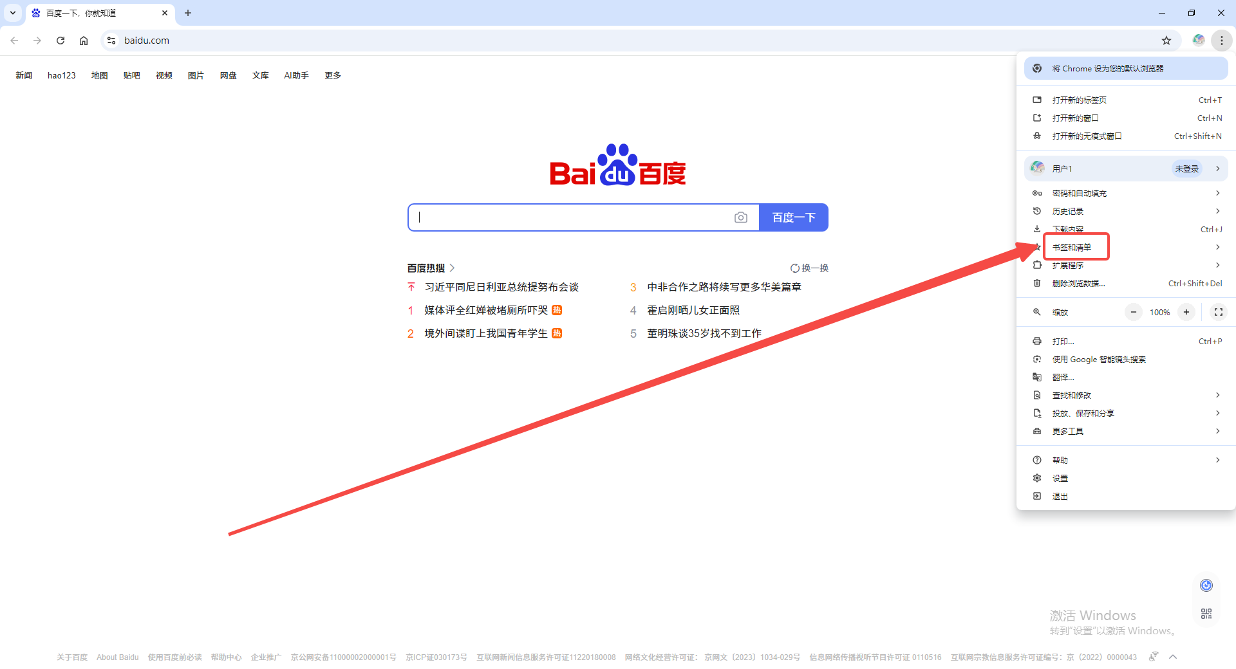Expand 更多工具 submenu

coord(1126,431)
